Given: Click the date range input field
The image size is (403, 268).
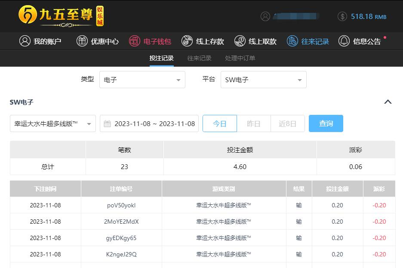Looking at the screenshot, I should point(149,123).
